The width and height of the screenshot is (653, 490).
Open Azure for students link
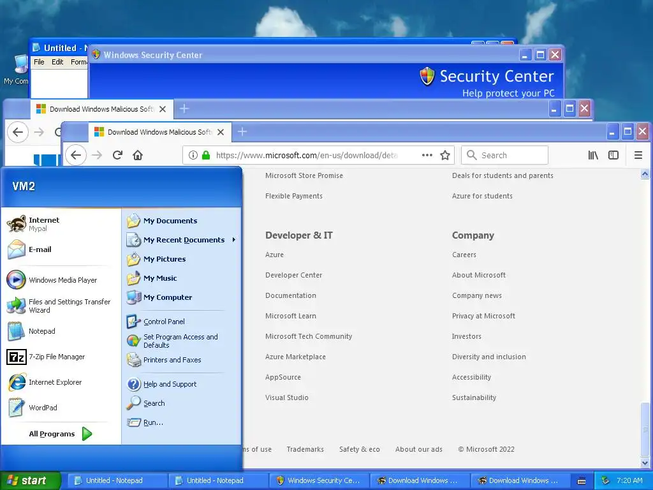click(x=482, y=196)
